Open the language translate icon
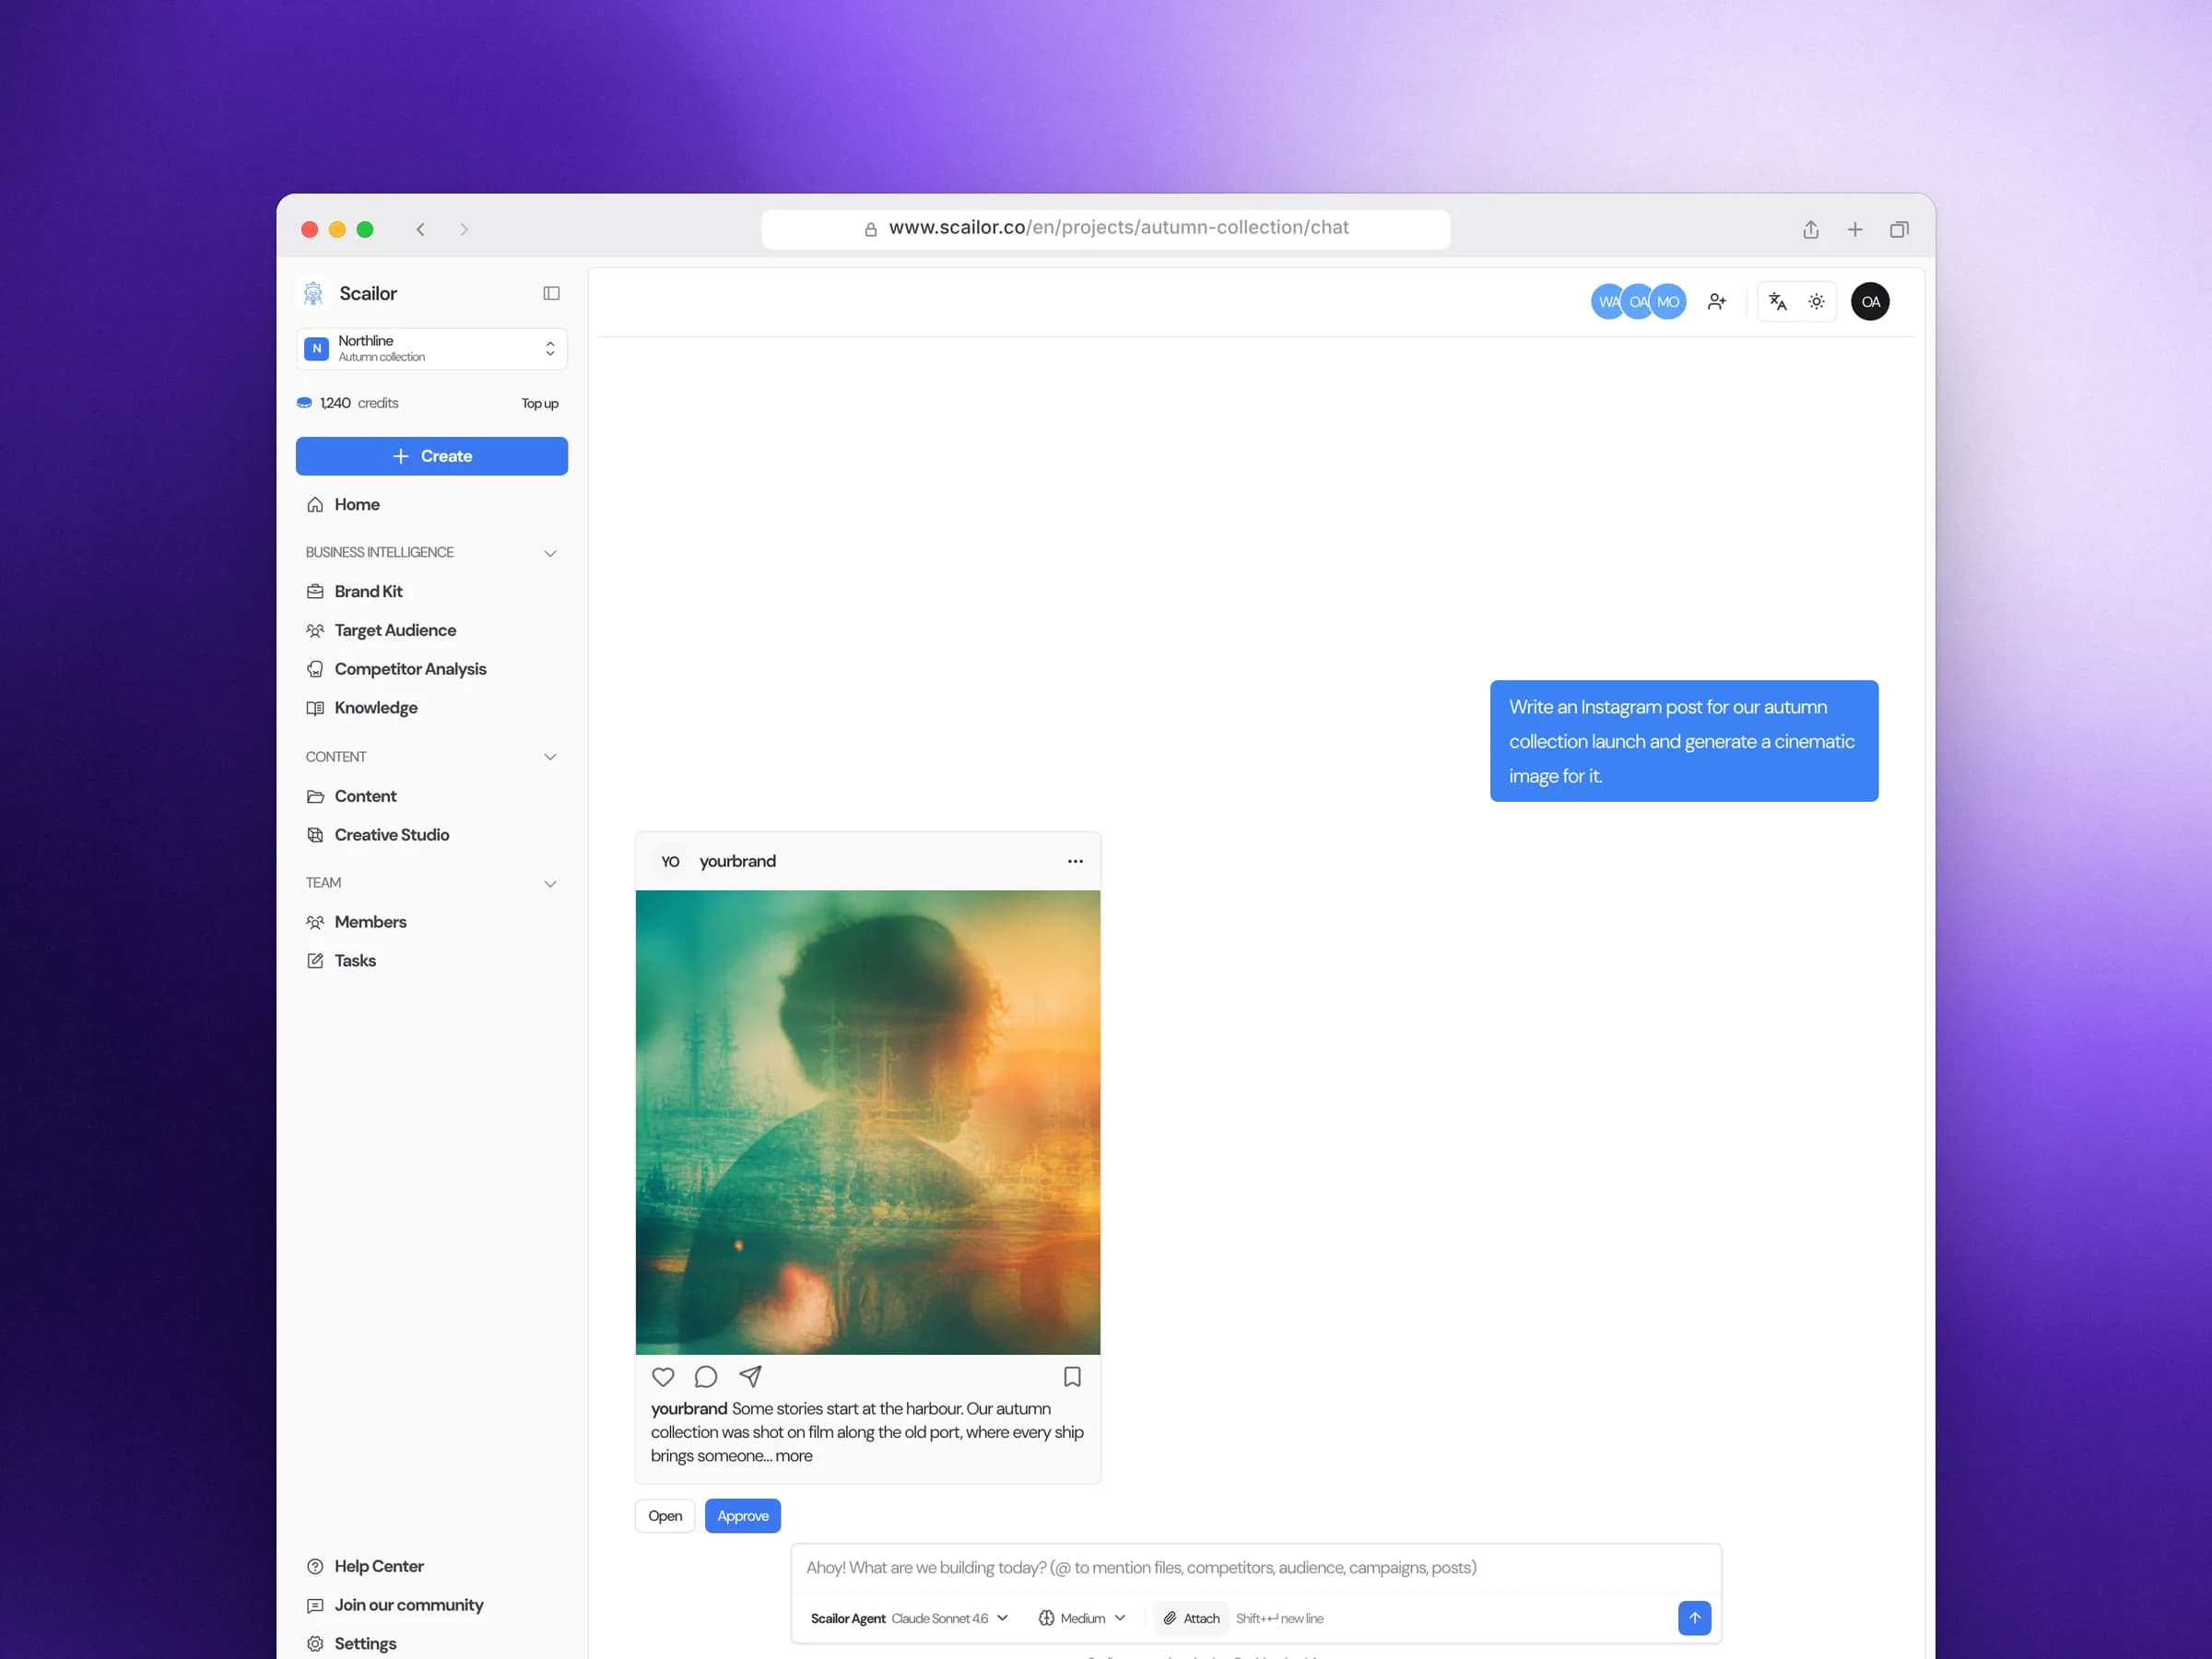Image resolution: width=2212 pixels, height=1659 pixels. (1777, 302)
